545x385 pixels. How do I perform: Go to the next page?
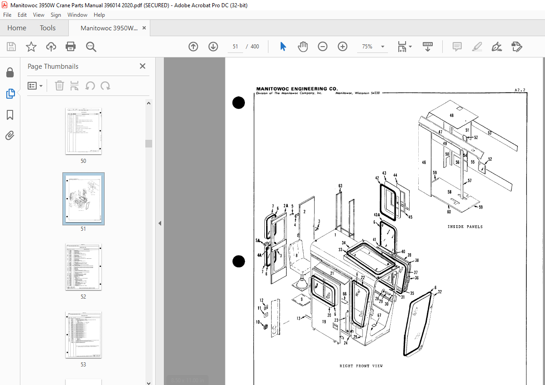[213, 47]
